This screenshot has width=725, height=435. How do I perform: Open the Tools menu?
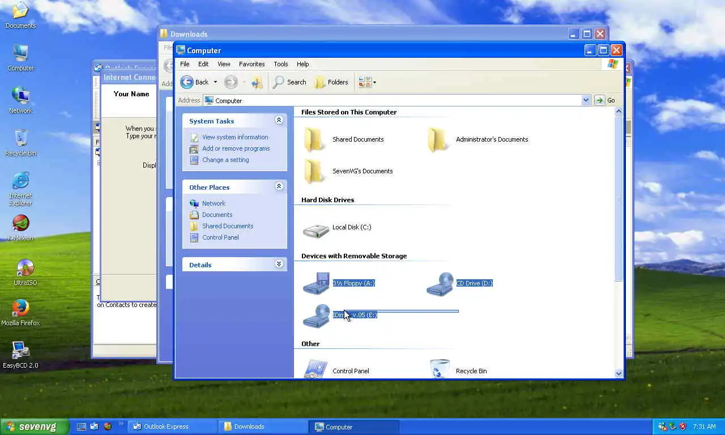281,64
